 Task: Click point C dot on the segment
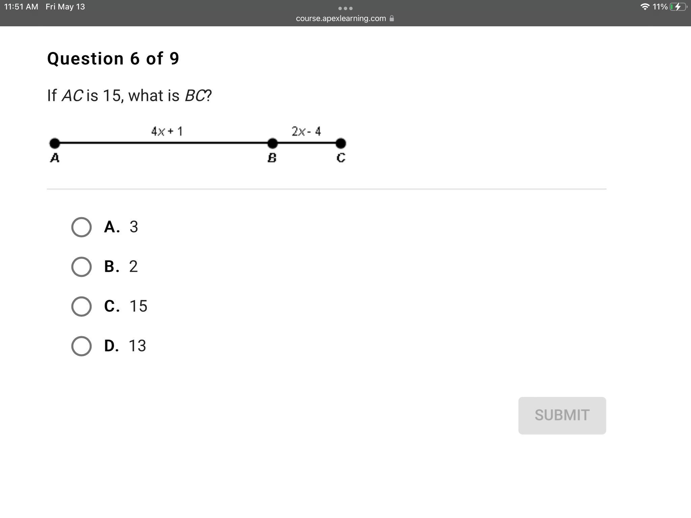pyautogui.click(x=341, y=143)
